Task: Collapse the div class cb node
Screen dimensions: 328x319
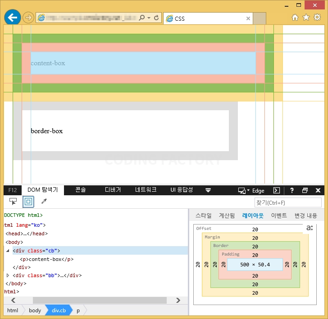Action: tap(8, 251)
